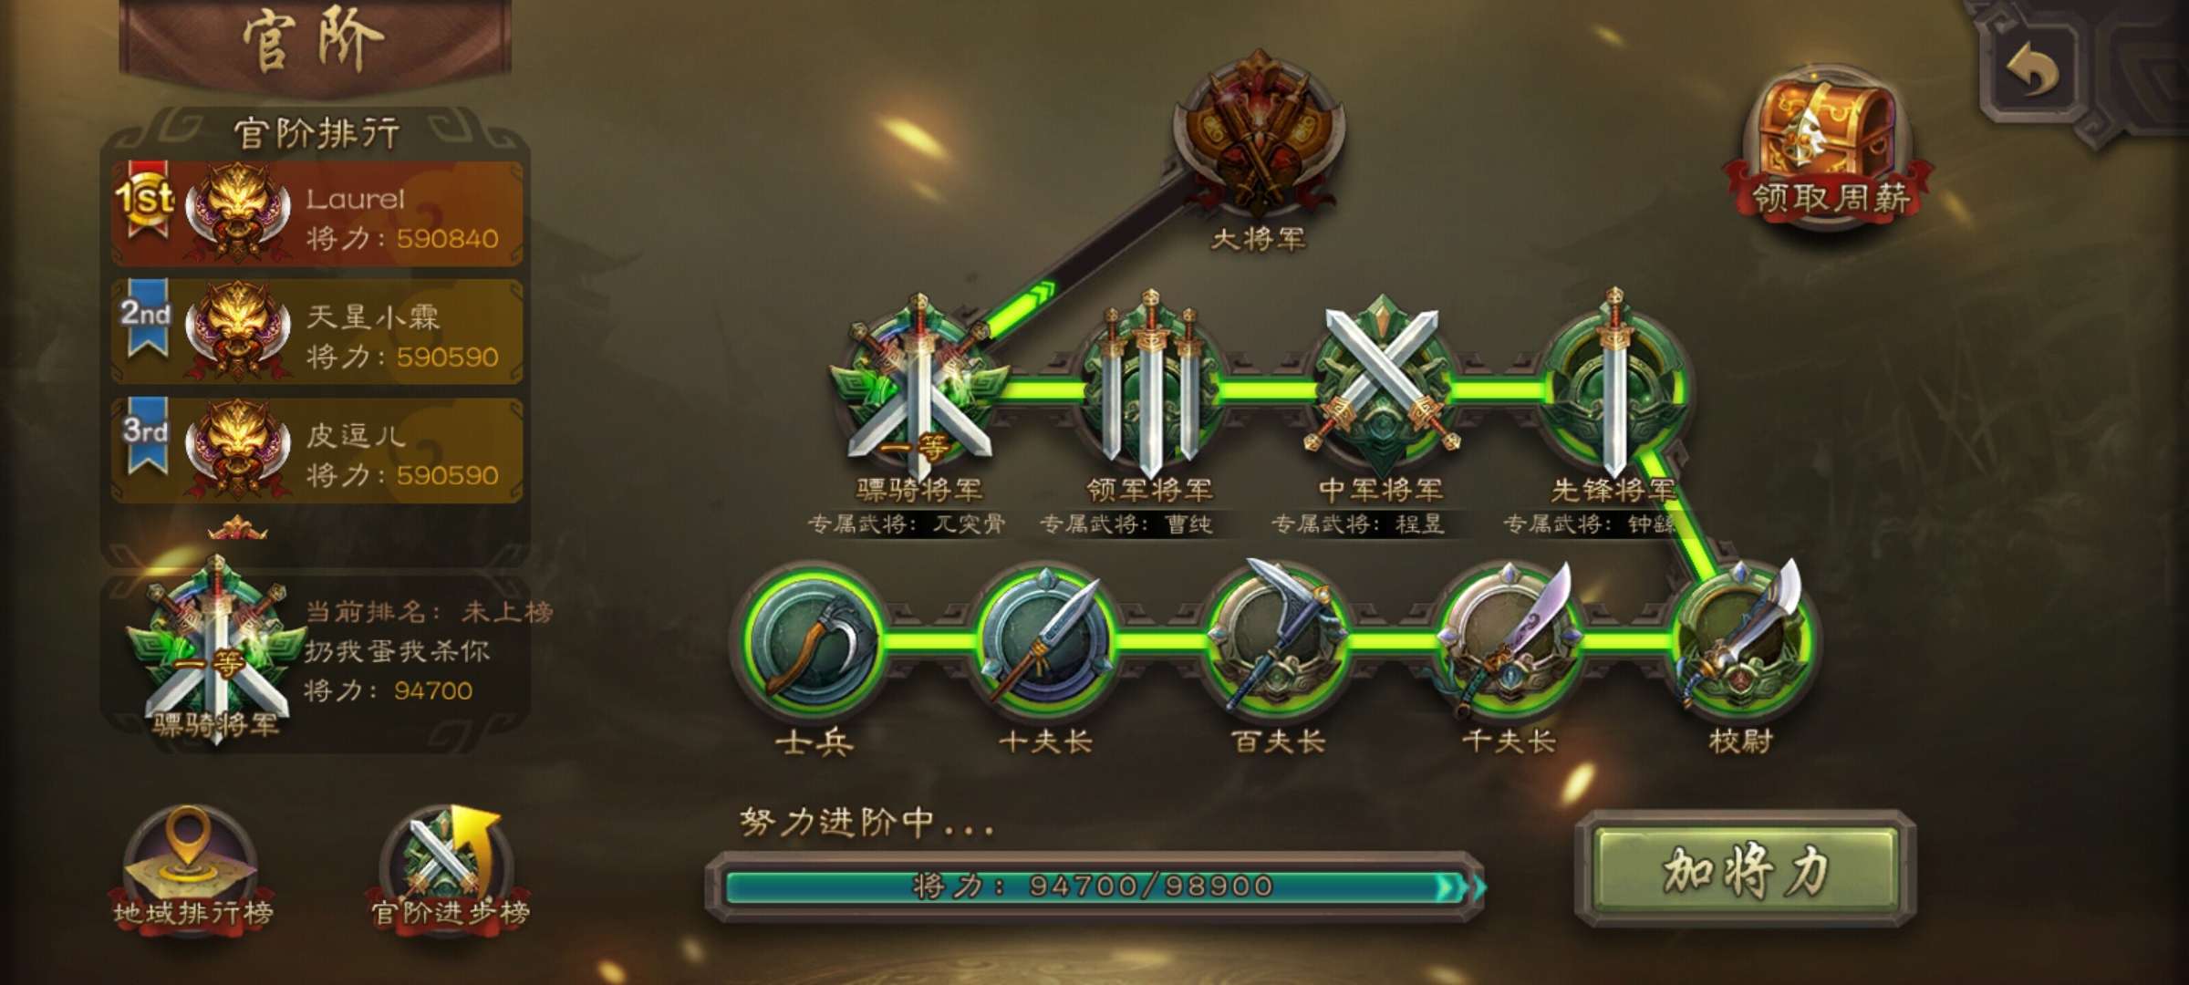This screenshot has width=2189, height=985.
Task: Claim weekly salary treasure chest 领取周薪
Action: (1830, 146)
